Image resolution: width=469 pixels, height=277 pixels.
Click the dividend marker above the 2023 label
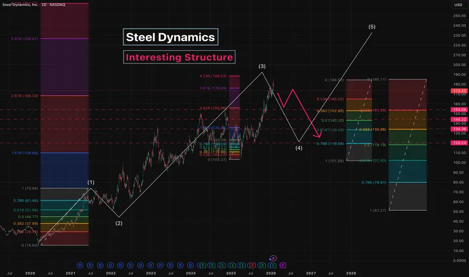[x=150, y=265]
